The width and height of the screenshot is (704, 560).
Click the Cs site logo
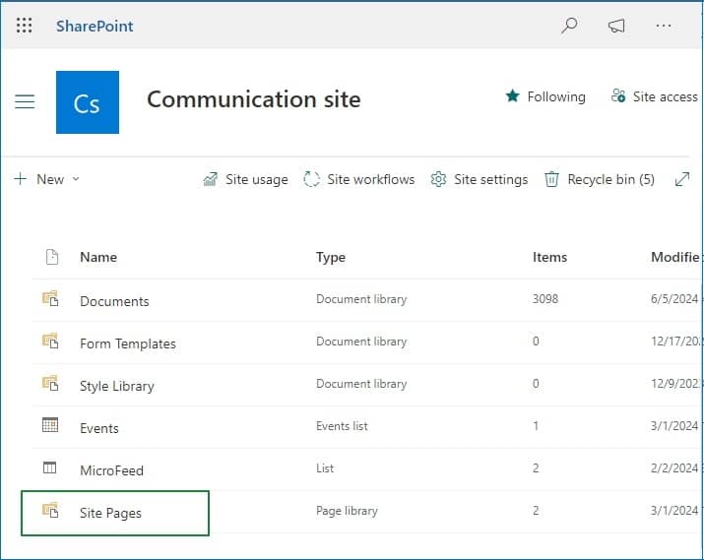[x=88, y=102]
